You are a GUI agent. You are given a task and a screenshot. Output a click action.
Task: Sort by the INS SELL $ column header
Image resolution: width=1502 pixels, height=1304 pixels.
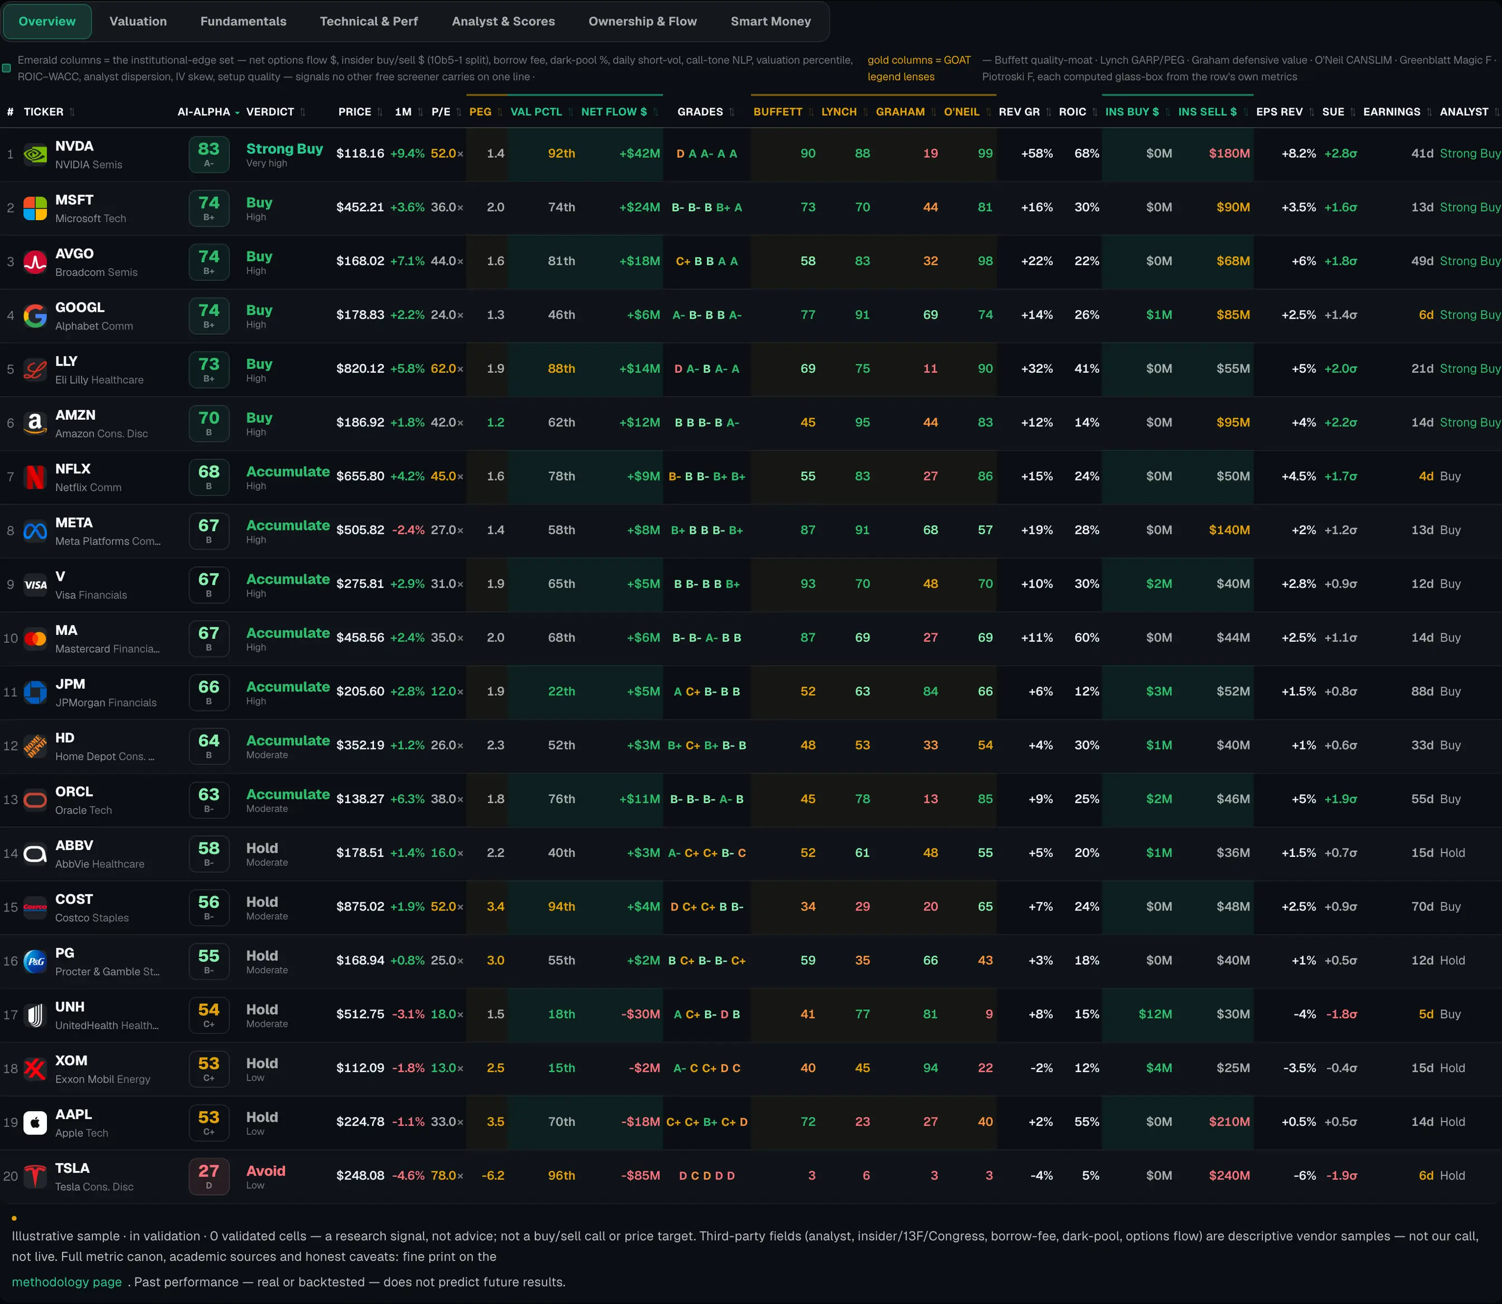pyautogui.click(x=1213, y=112)
